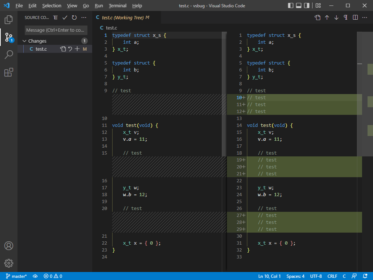
Task: Open the Go menu
Action: [86, 6]
